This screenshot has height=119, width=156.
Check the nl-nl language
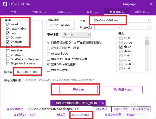click(121, 69)
